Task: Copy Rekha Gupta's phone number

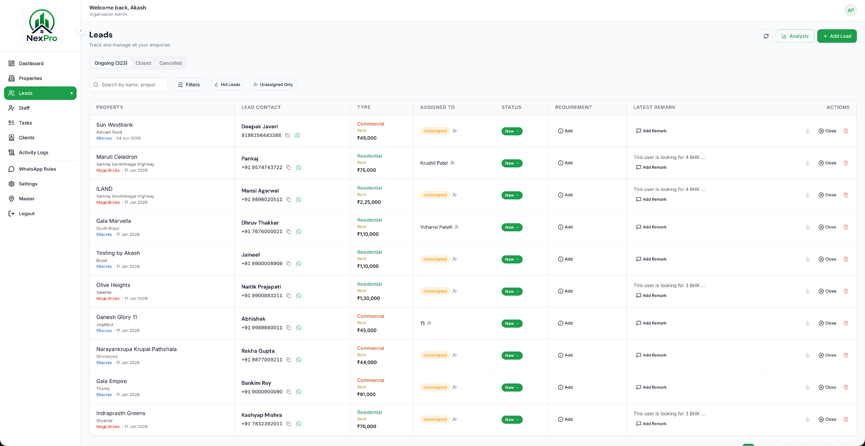Action: pos(289,360)
